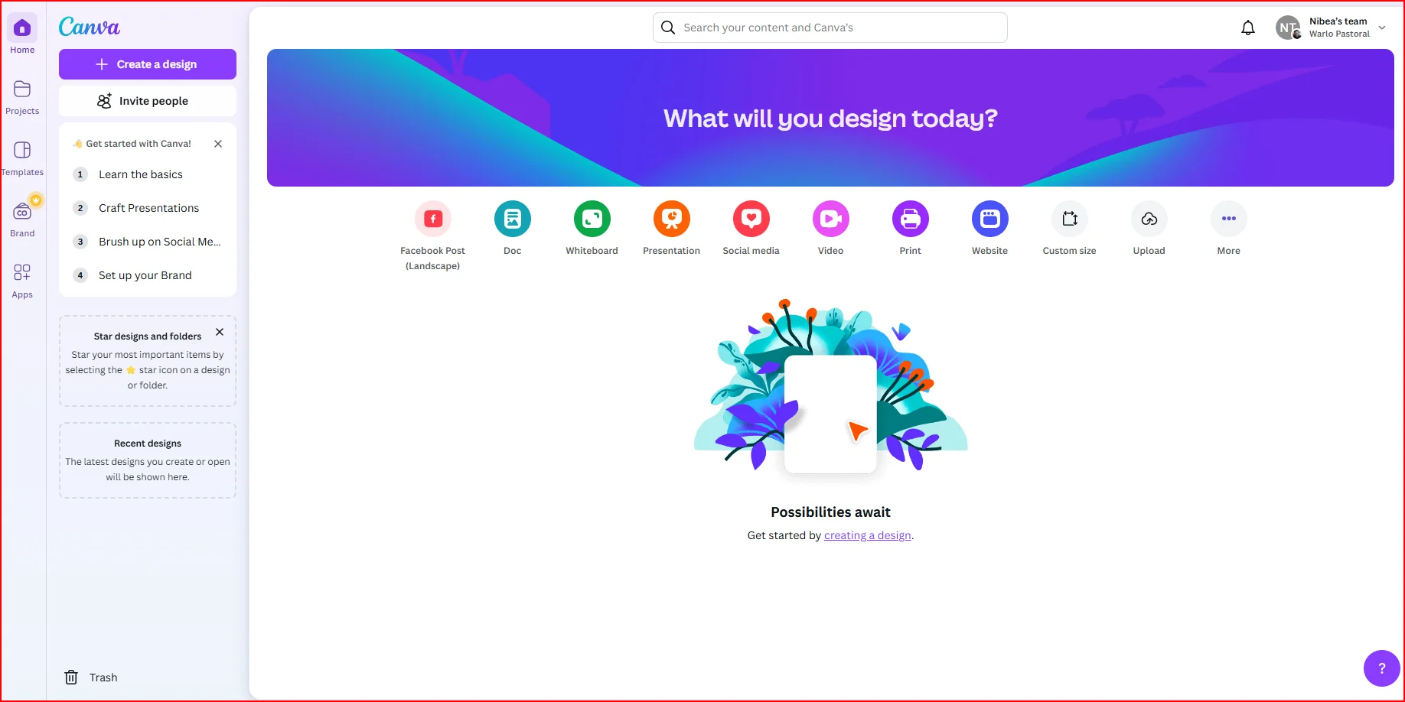Click the NT team avatar
The image size is (1405, 702).
[x=1289, y=28]
